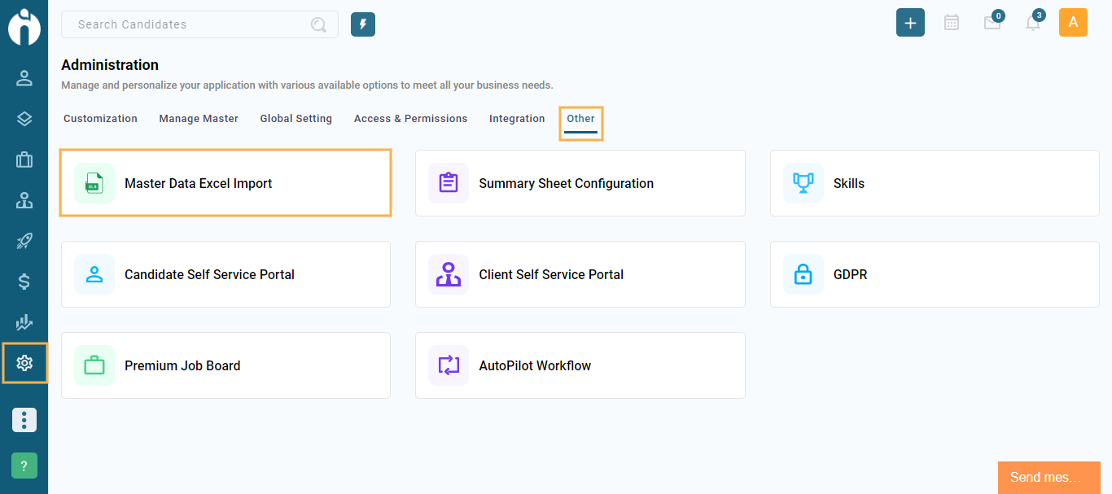
Task: Click the Administration page heading
Action: [x=110, y=65]
